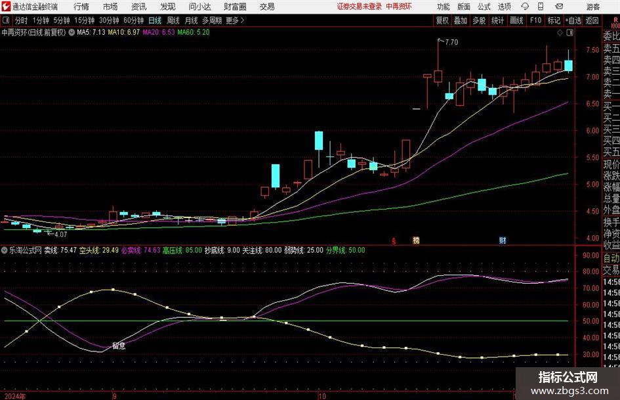Open the customer service headset icon

pyautogui.click(x=525, y=7)
